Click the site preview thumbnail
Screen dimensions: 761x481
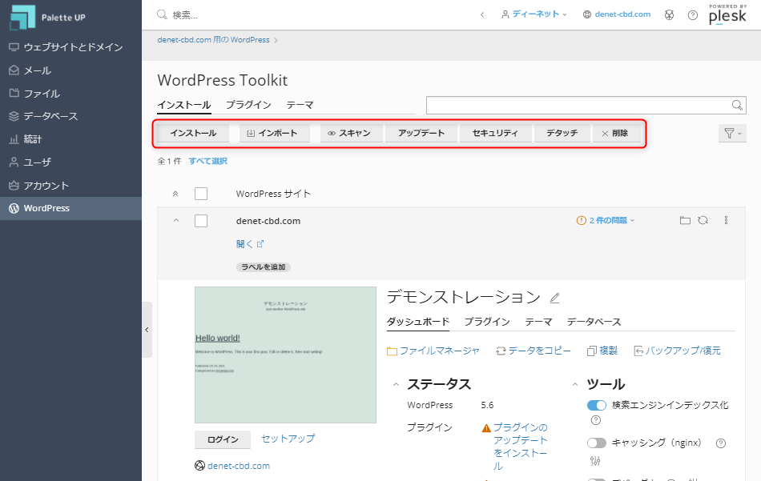pyautogui.click(x=285, y=355)
